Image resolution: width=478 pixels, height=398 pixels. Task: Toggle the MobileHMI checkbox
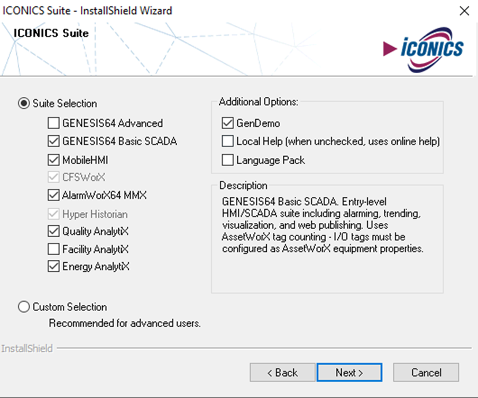coord(54,160)
